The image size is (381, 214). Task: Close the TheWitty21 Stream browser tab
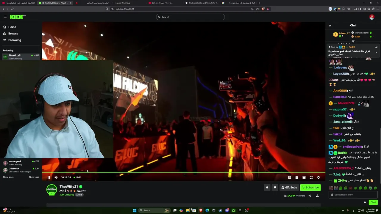pos(71,3)
